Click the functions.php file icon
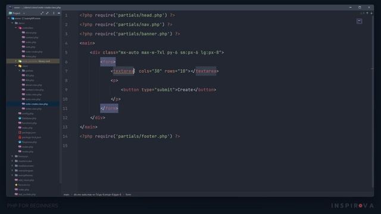The height and width of the screenshot is (214, 381). point(20,123)
